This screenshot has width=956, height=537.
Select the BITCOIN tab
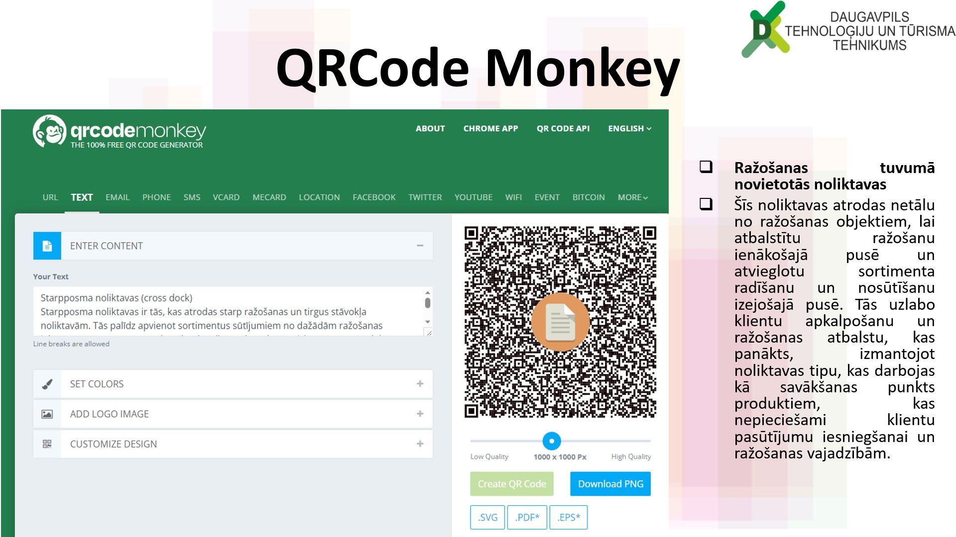tap(589, 197)
